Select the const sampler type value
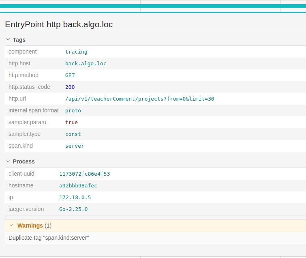Image resolution: width=306 pixels, height=258 pixels. (x=73, y=134)
